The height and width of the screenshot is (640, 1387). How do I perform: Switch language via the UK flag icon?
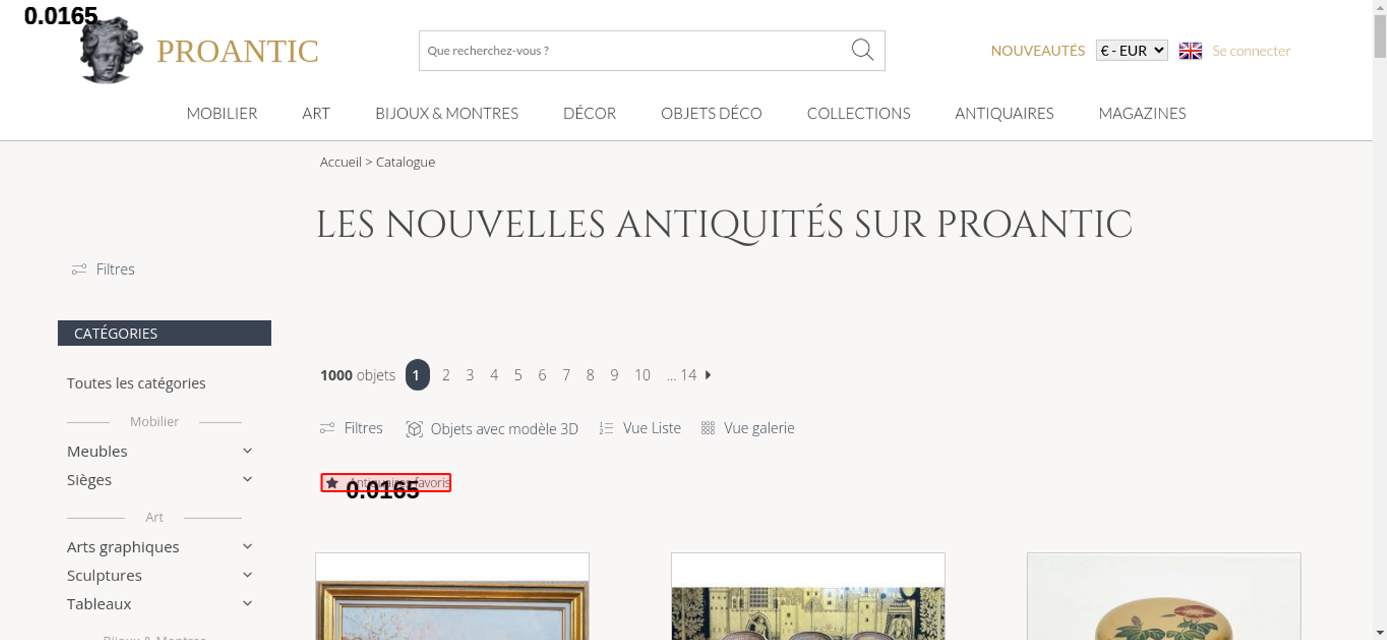pos(1190,51)
